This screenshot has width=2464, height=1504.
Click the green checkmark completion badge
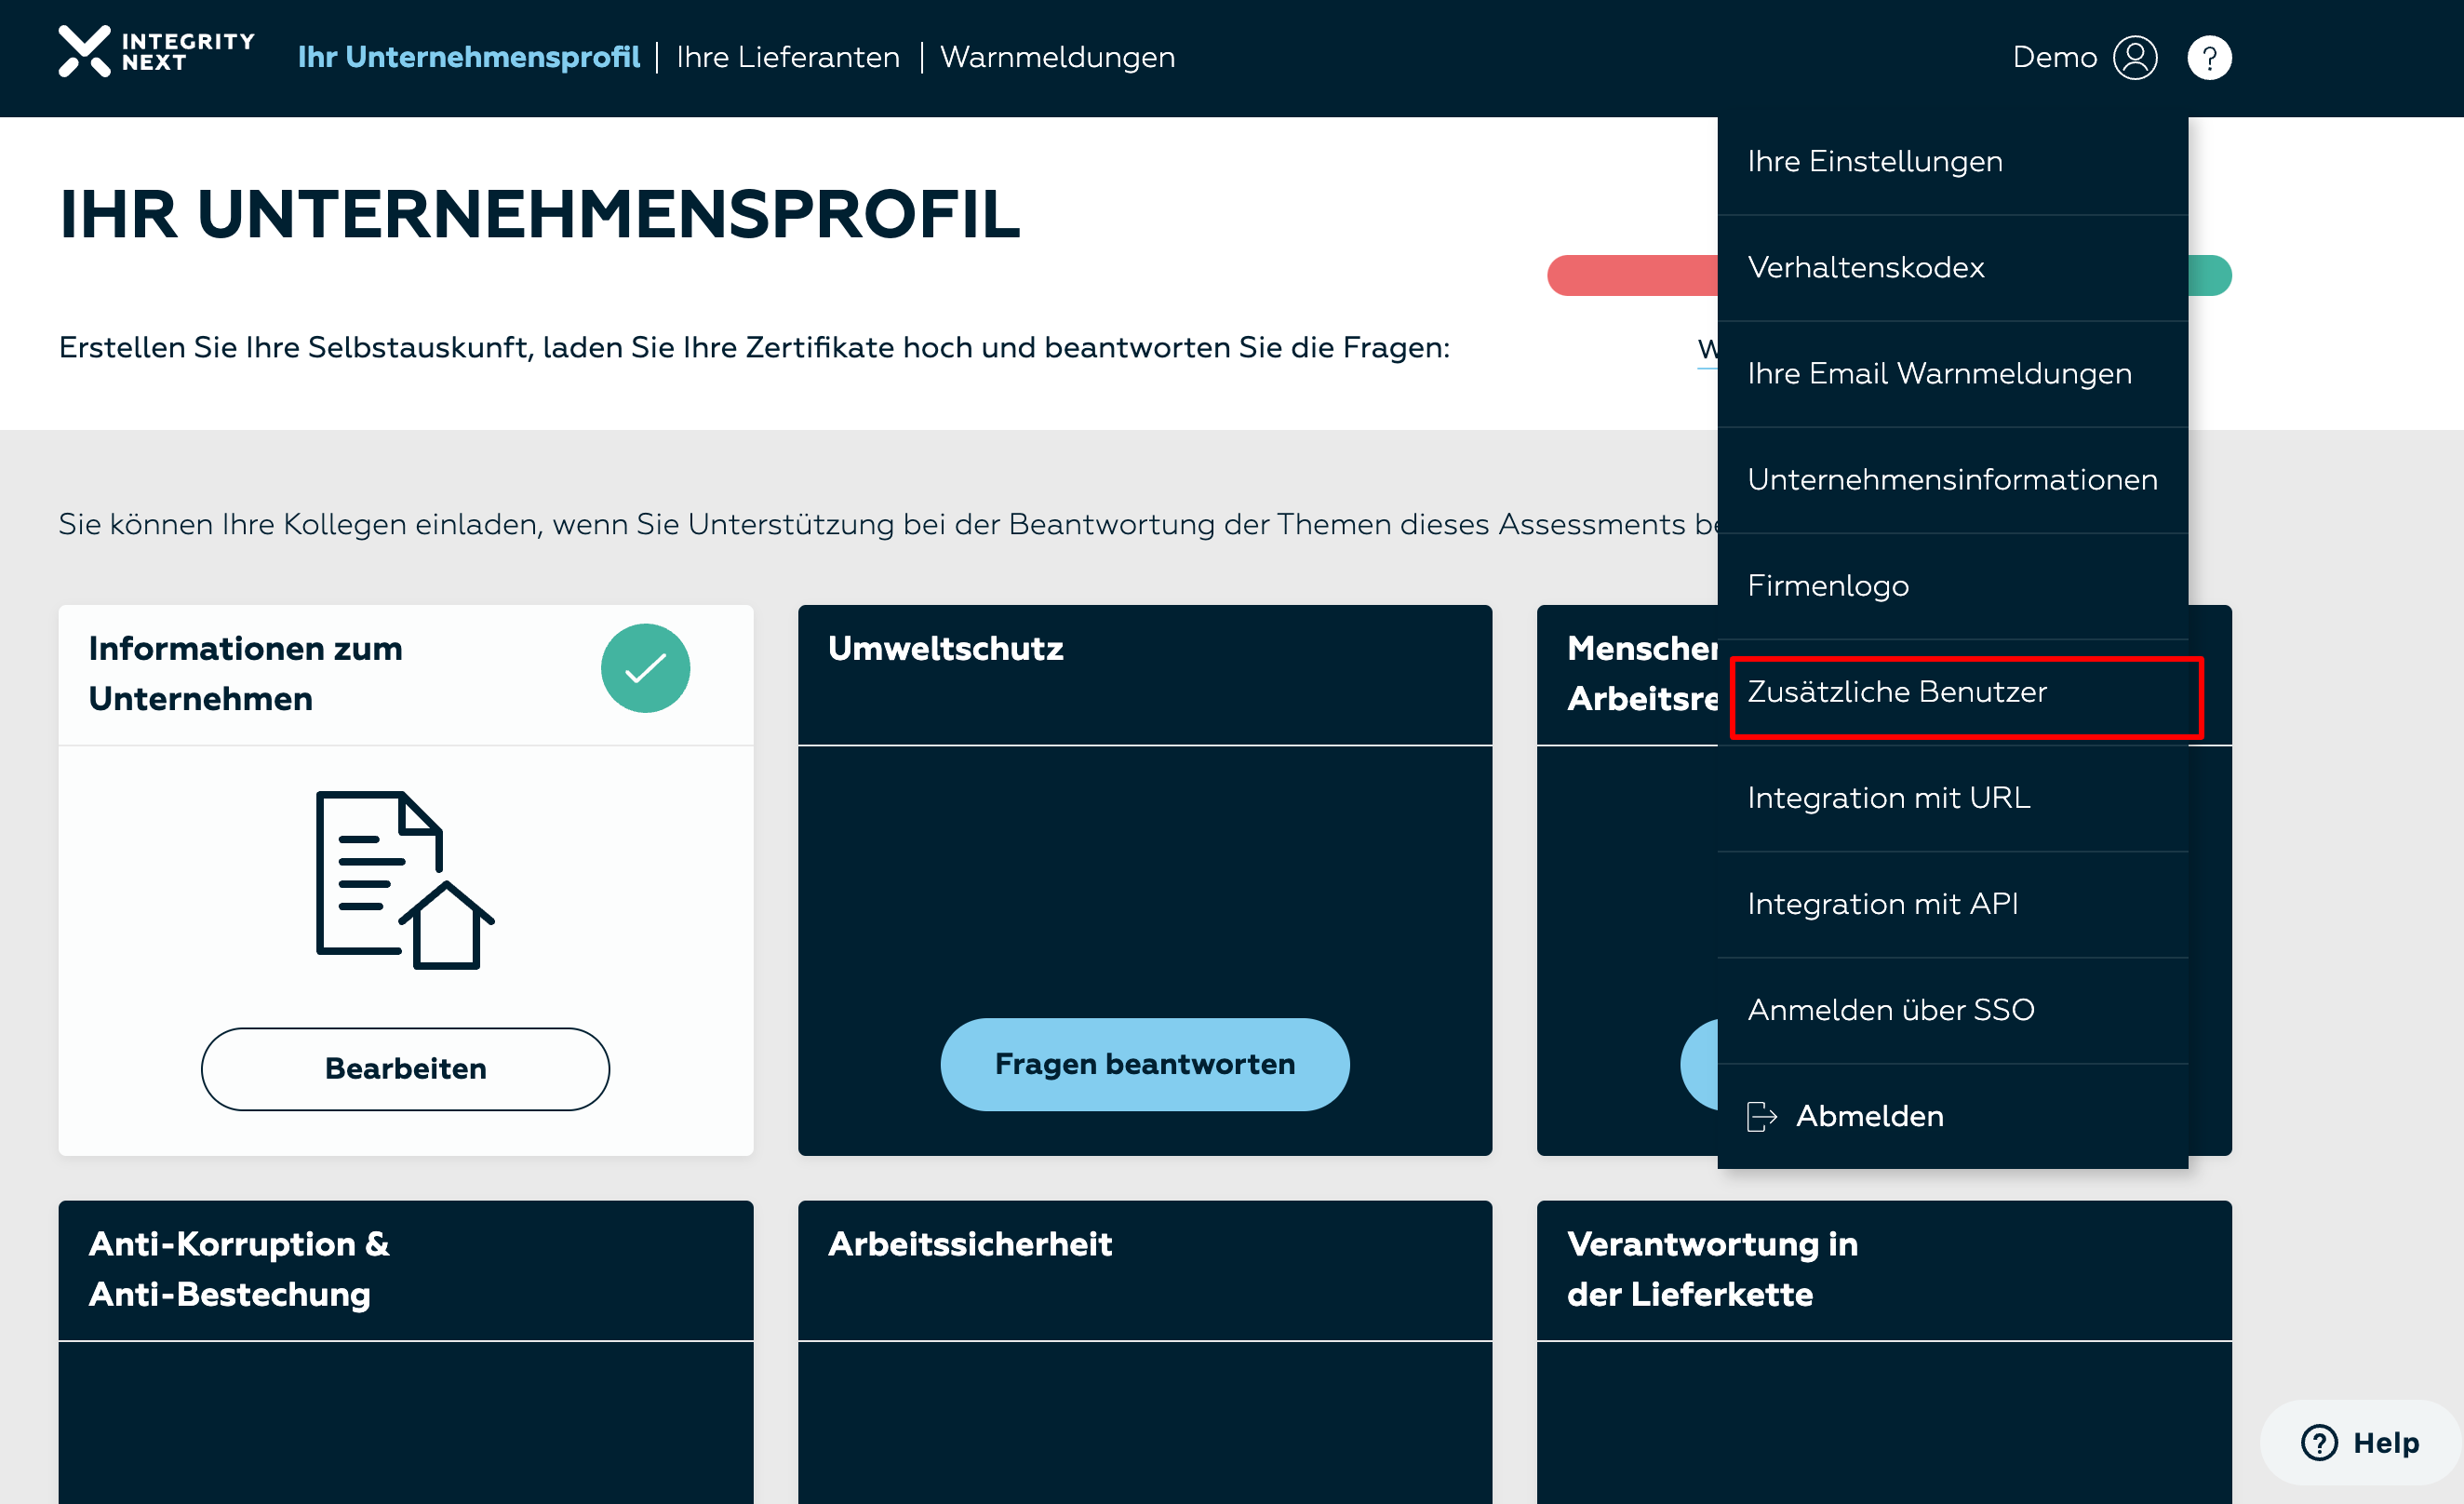[x=645, y=668]
